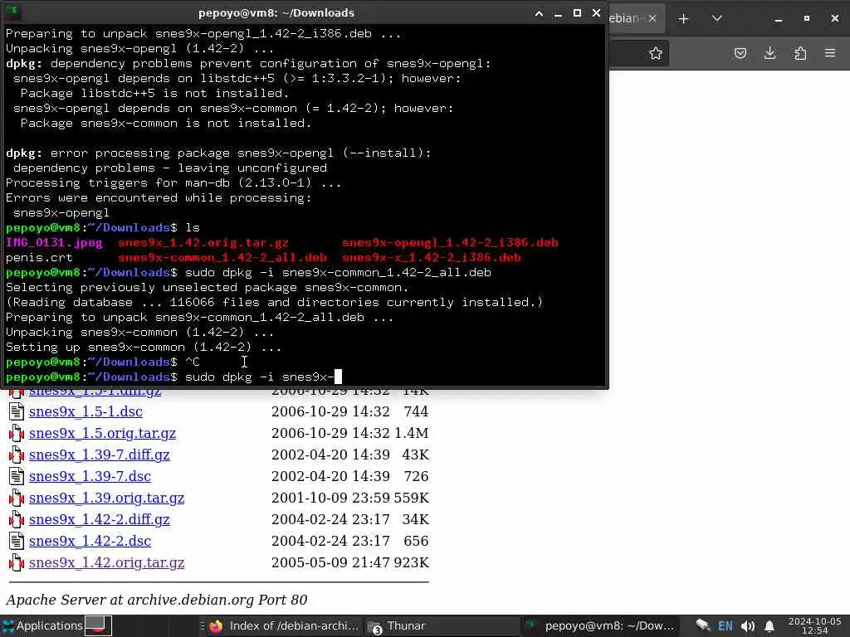
Task: Open the volume speaker tray icon
Action: tap(748, 625)
